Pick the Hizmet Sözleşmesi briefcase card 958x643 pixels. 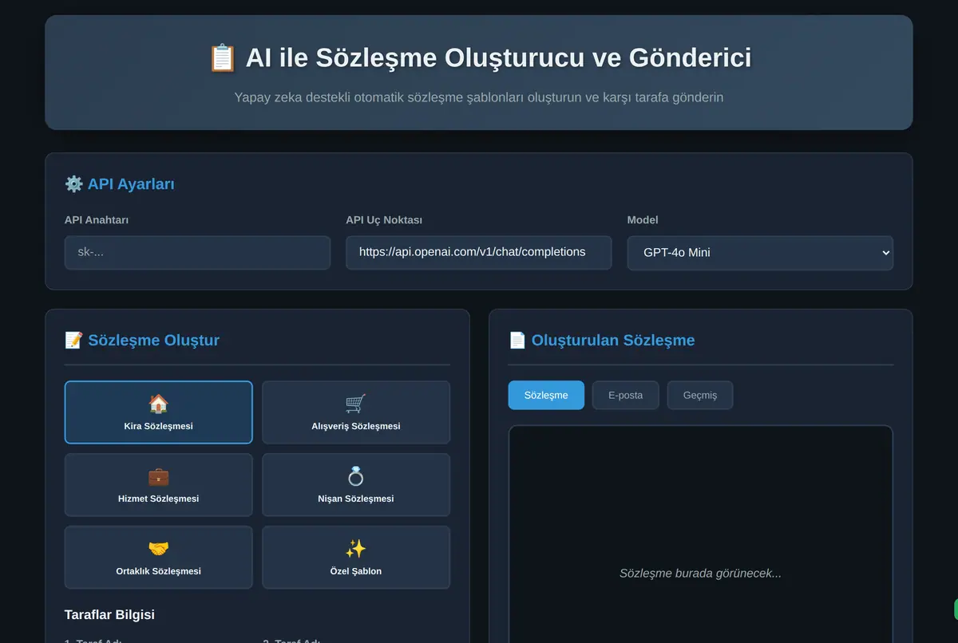coord(159,485)
